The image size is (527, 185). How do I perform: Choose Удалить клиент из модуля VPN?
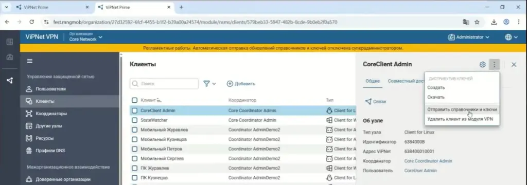tap(462, 119)
